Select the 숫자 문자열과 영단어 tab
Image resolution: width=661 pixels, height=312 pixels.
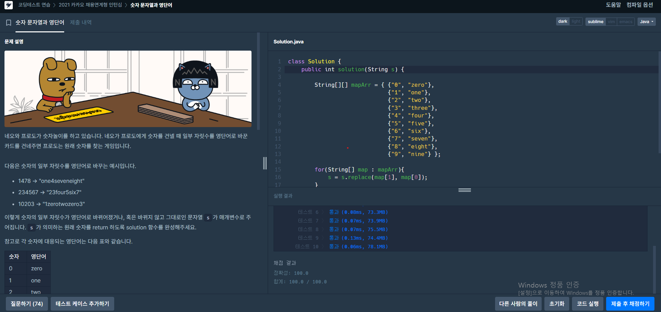click(40, 22)
